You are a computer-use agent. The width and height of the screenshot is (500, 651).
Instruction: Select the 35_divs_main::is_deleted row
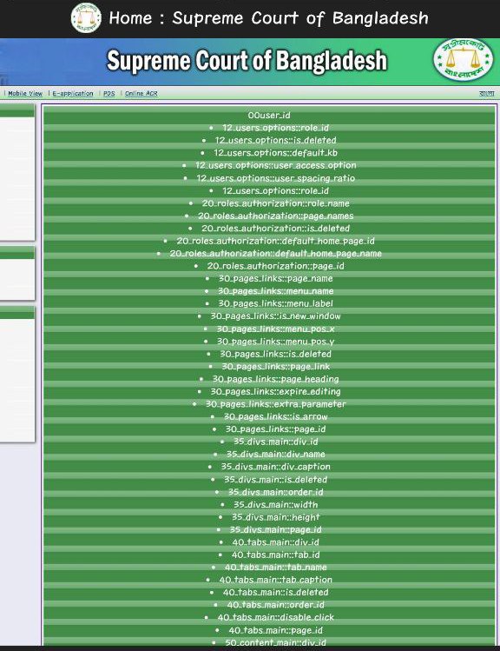276,480
